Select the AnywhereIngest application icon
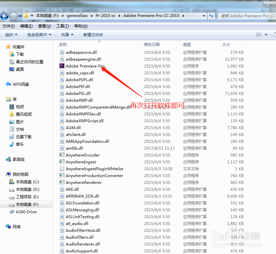The image size is (276, 254). click(62, 162)
